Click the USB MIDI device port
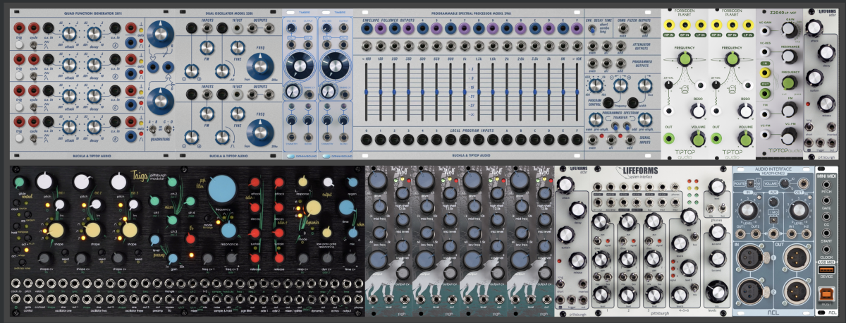Viewport: 846px width, 323px height. (826, 270)
